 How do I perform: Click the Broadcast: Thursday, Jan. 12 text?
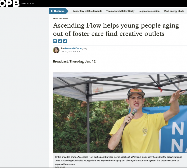pos(74,61)
